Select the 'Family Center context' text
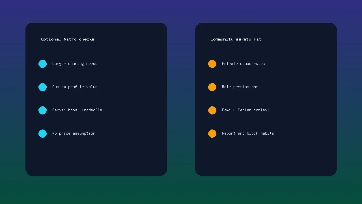 [x=246, y=110]
